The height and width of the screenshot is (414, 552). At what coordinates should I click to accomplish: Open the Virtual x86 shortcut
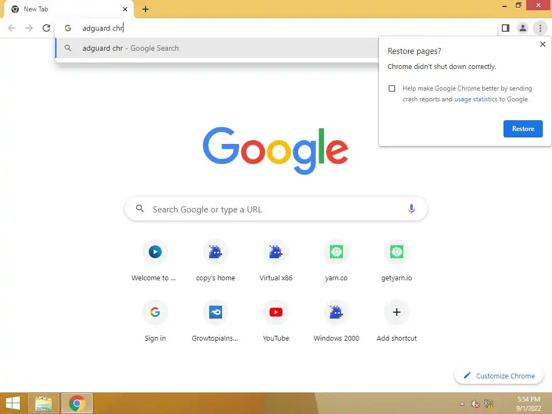coord(276,261)
